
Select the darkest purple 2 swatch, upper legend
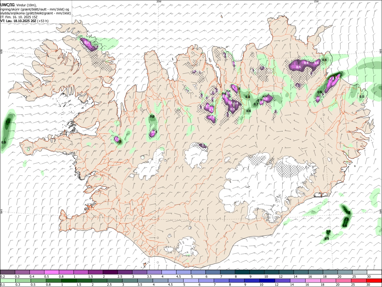(x=110, y=272)
